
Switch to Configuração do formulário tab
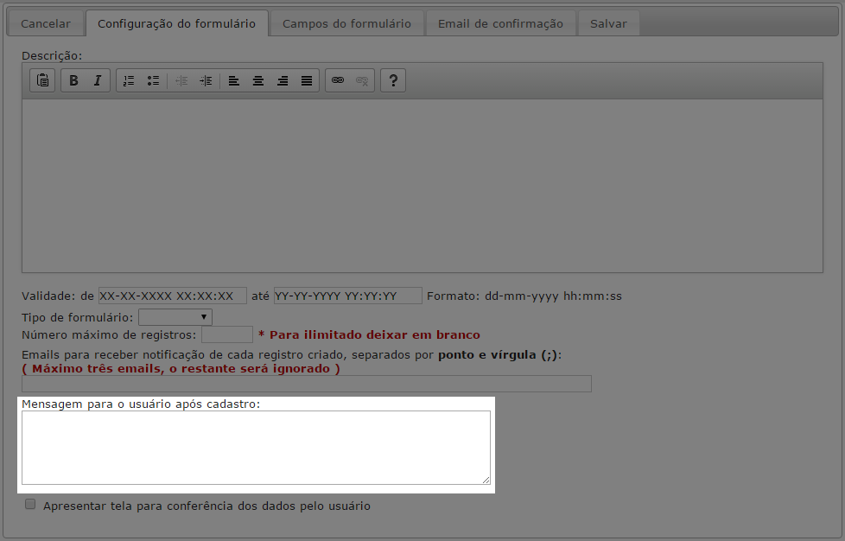[x=177, y=23]
